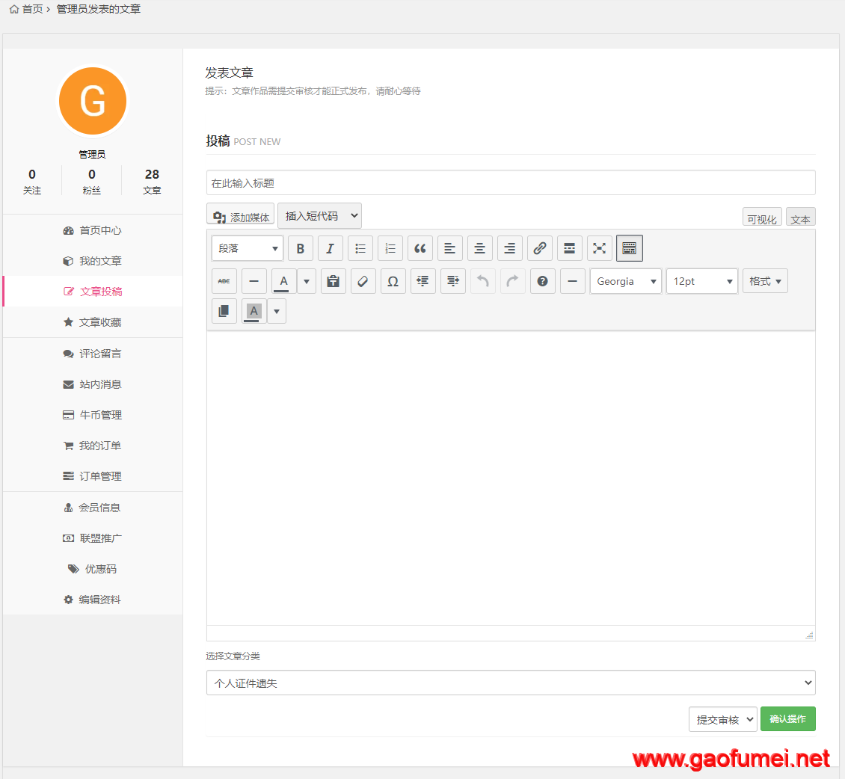Click the green 确认操作 button
The width and height of the screenshot is (845, 779).
click(x=787, y=718)
